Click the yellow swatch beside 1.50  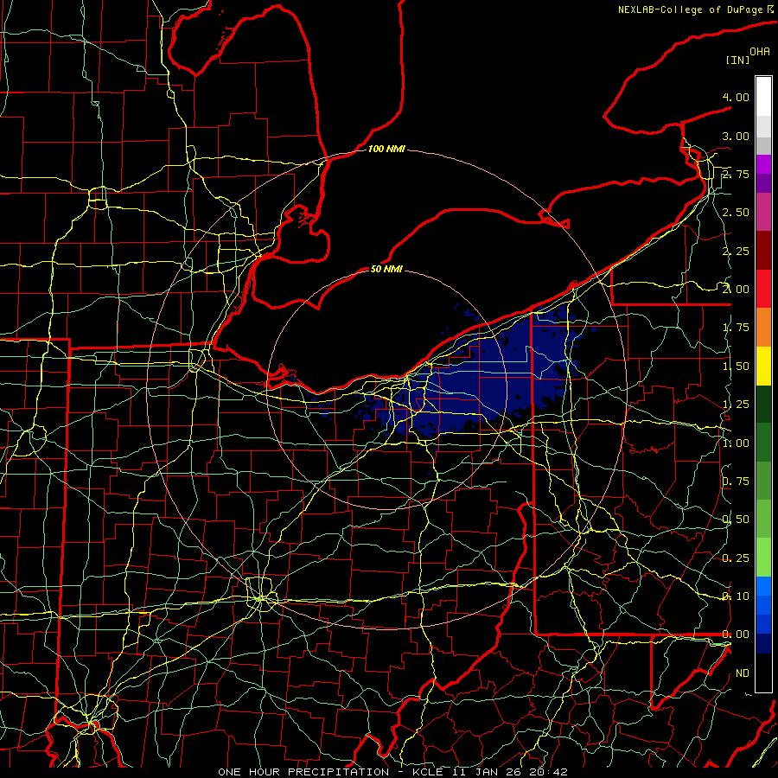coord(763,366)
